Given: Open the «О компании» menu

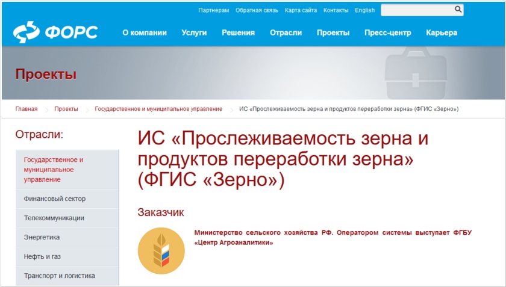Looking at the screenshot, I should [x=145, y=33].
